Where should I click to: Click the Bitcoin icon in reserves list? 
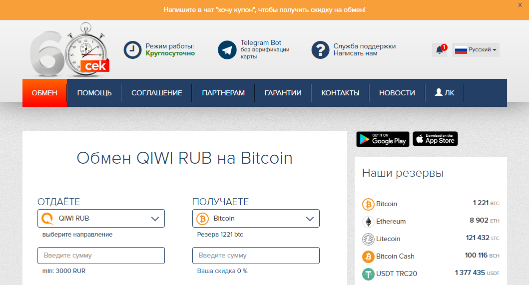pos(368,204)
